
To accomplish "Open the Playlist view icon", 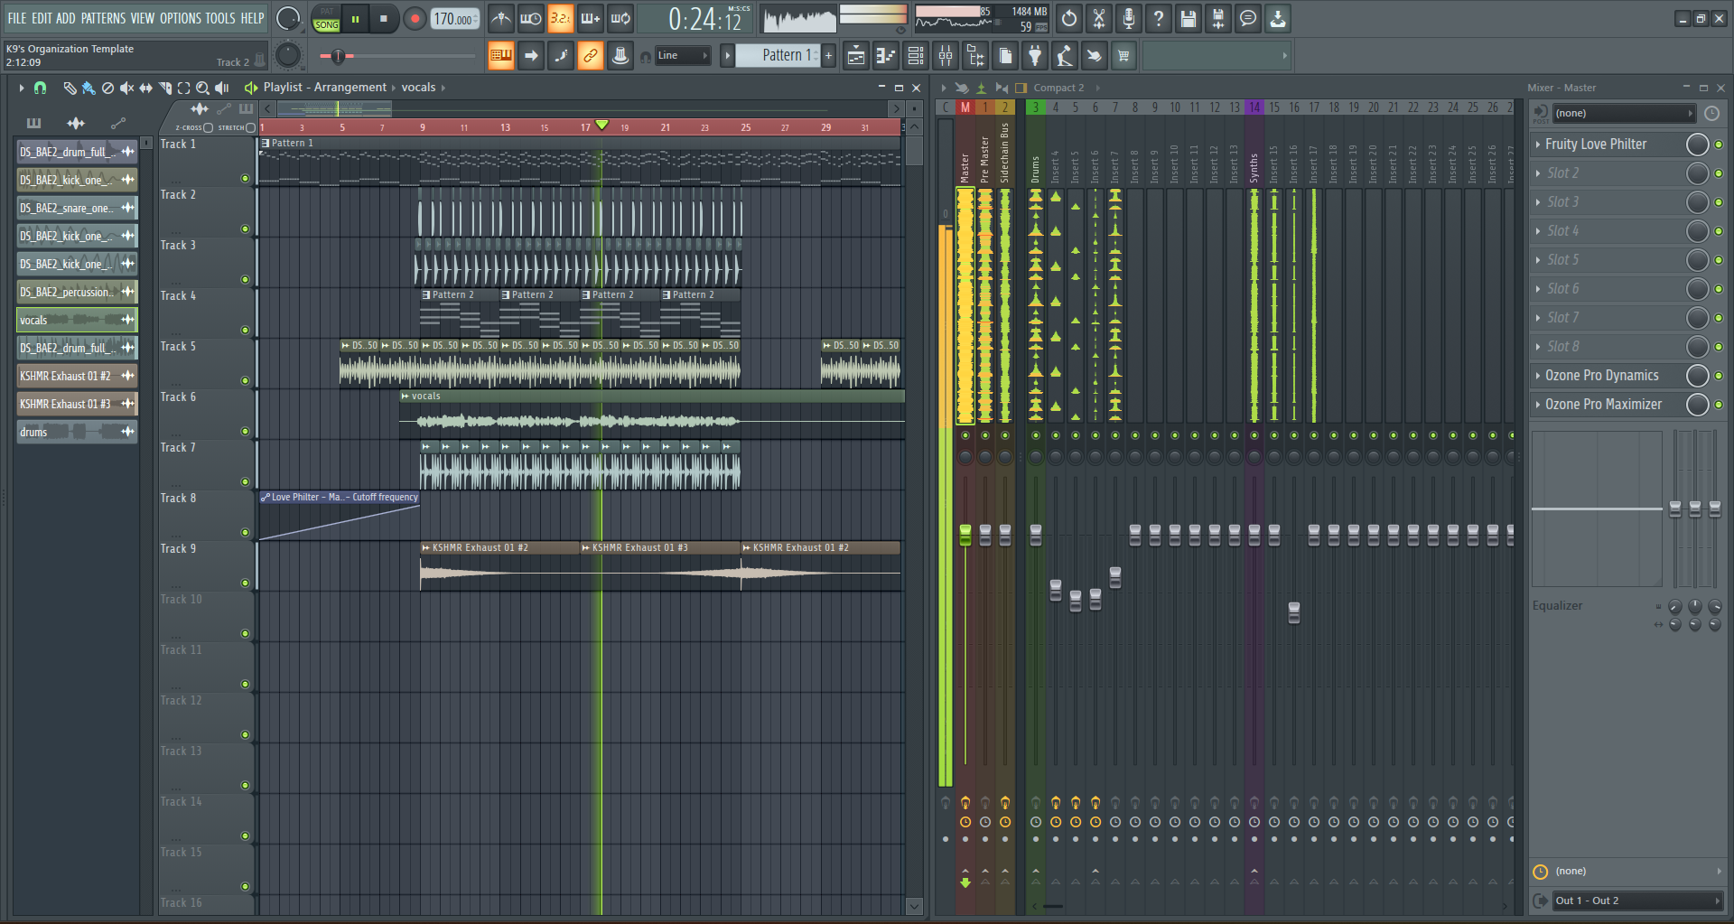I will tap(856, 56).
